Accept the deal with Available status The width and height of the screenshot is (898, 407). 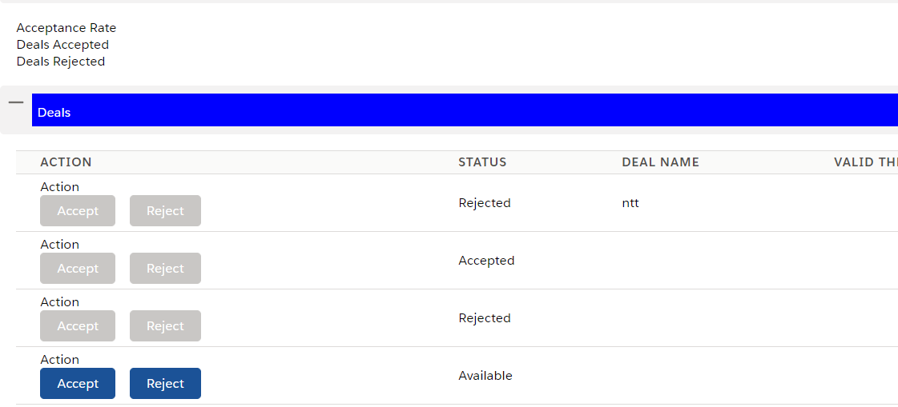(78, 384)
